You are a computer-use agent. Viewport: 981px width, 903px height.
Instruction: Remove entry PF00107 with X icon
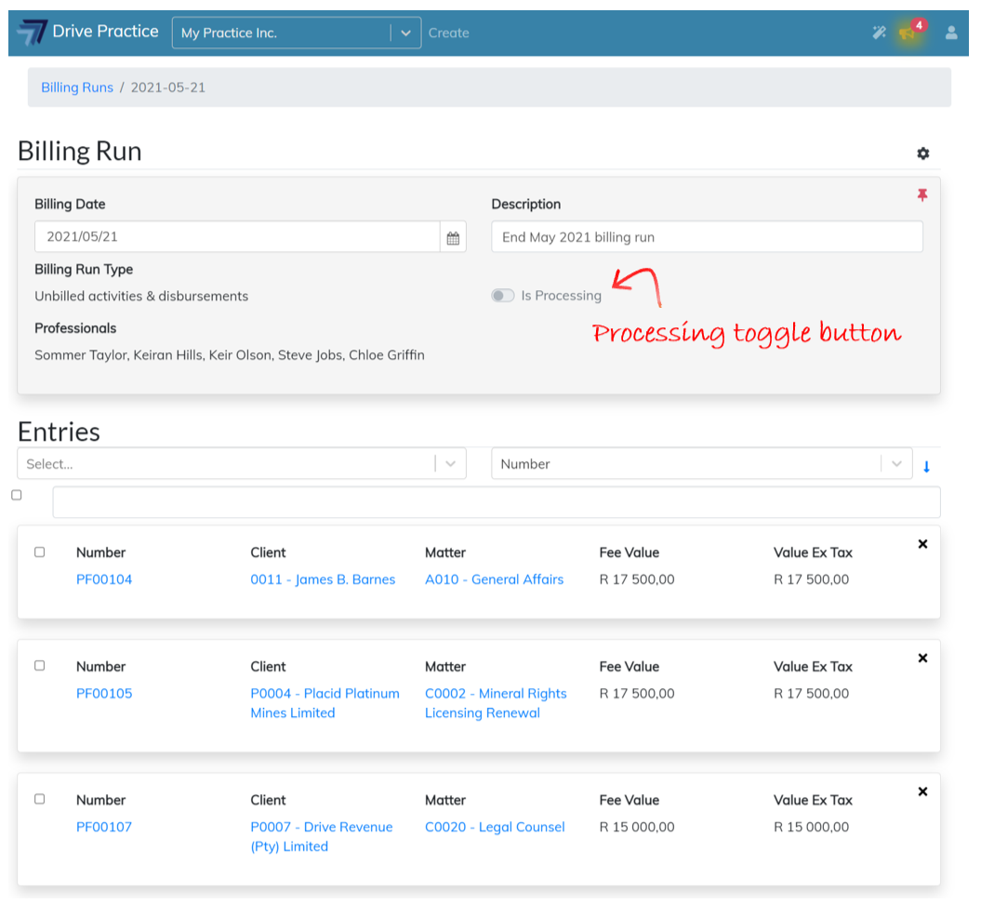[922, 791]
